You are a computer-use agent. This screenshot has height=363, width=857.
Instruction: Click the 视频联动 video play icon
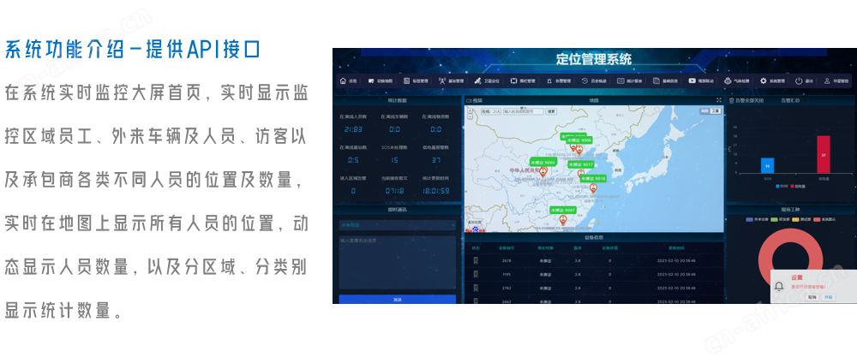pyautogui.click(x=692, y=81)
